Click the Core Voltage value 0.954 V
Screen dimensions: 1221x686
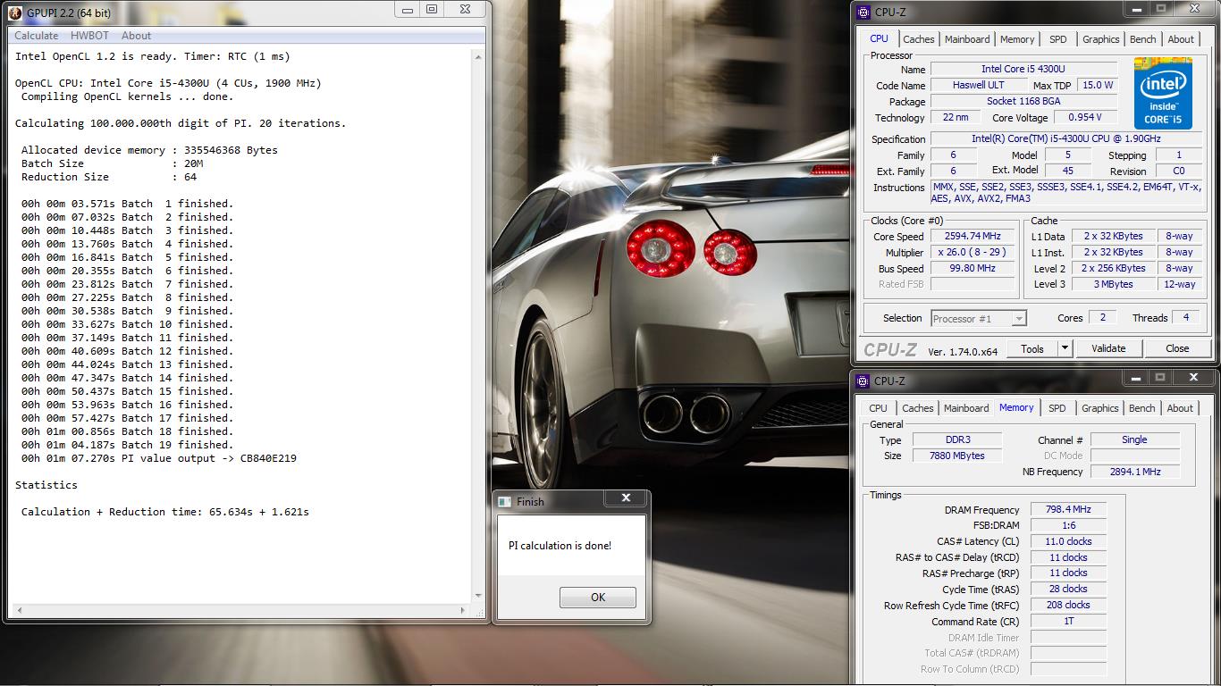1085,117
